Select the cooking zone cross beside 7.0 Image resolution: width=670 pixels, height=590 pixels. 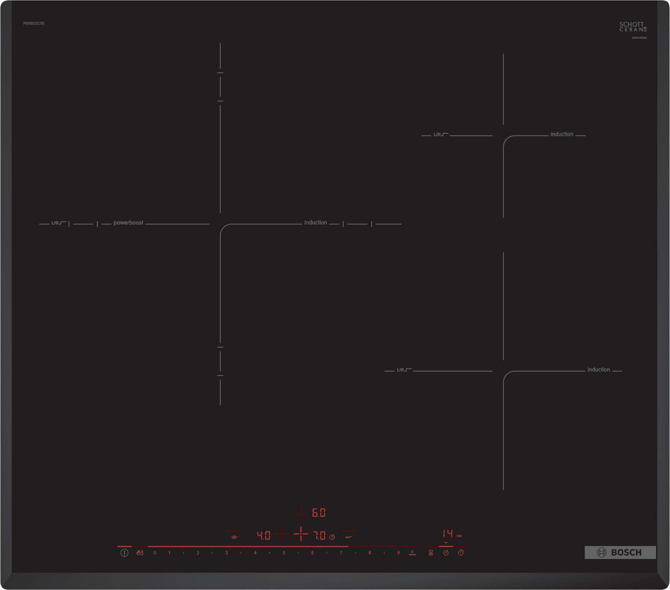[x=300, y=534]
